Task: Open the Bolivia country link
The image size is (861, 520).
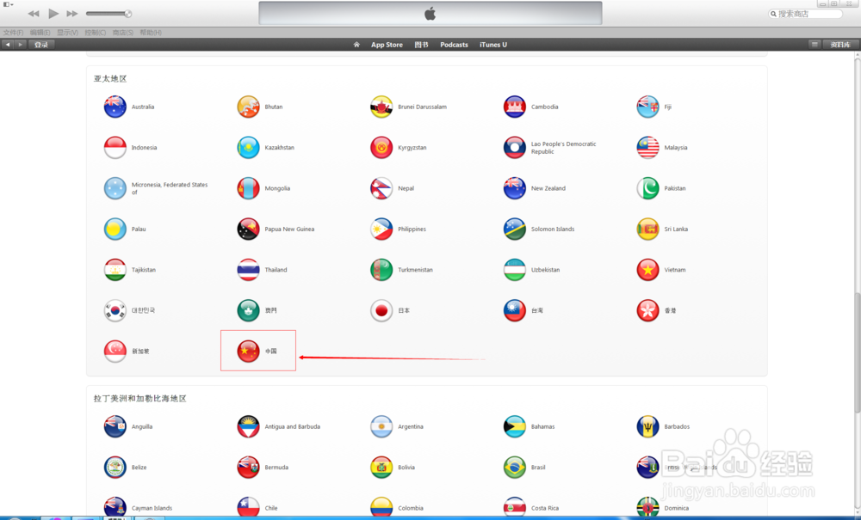Action: 406,468
